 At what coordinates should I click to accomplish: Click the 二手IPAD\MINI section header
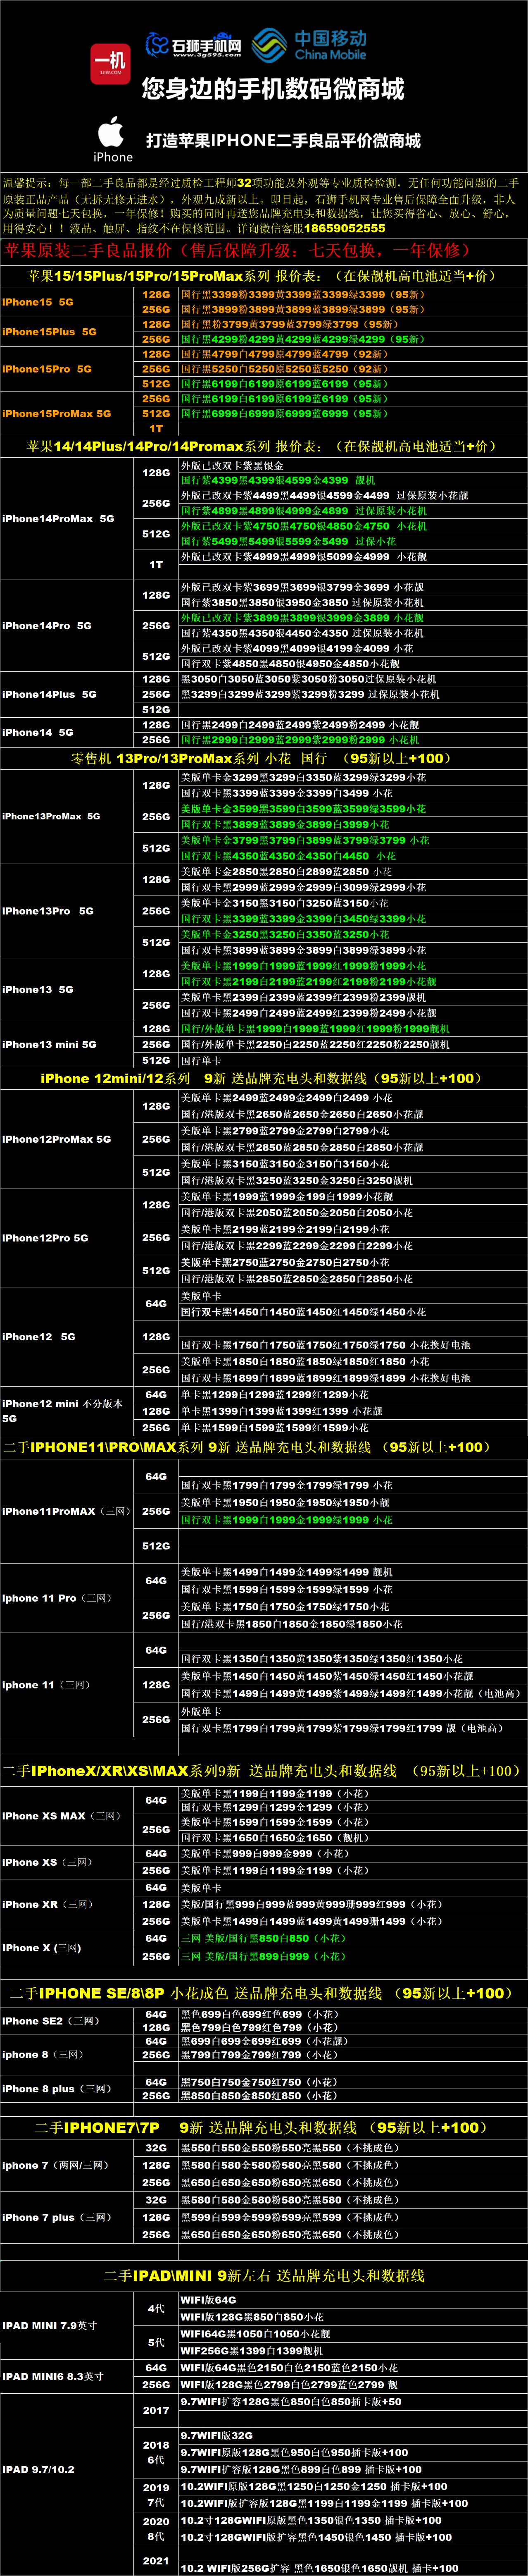pos(264,2275)
